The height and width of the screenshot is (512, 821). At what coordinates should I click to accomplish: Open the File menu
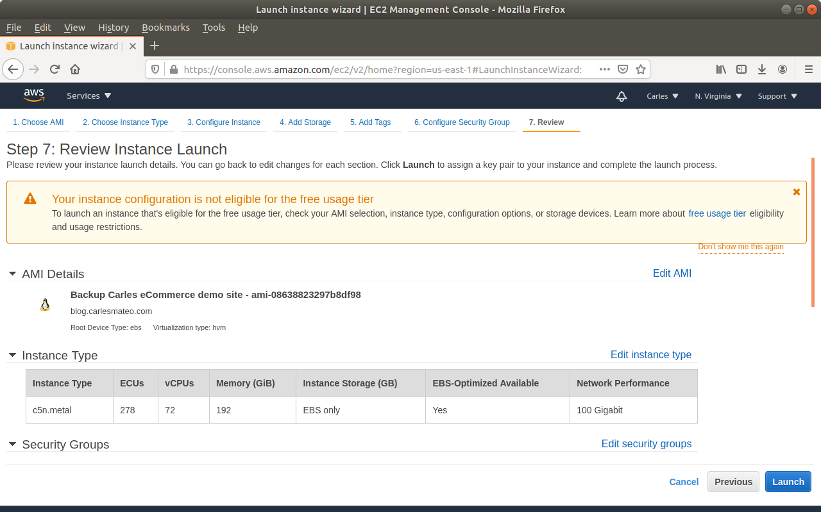[13, 28]
